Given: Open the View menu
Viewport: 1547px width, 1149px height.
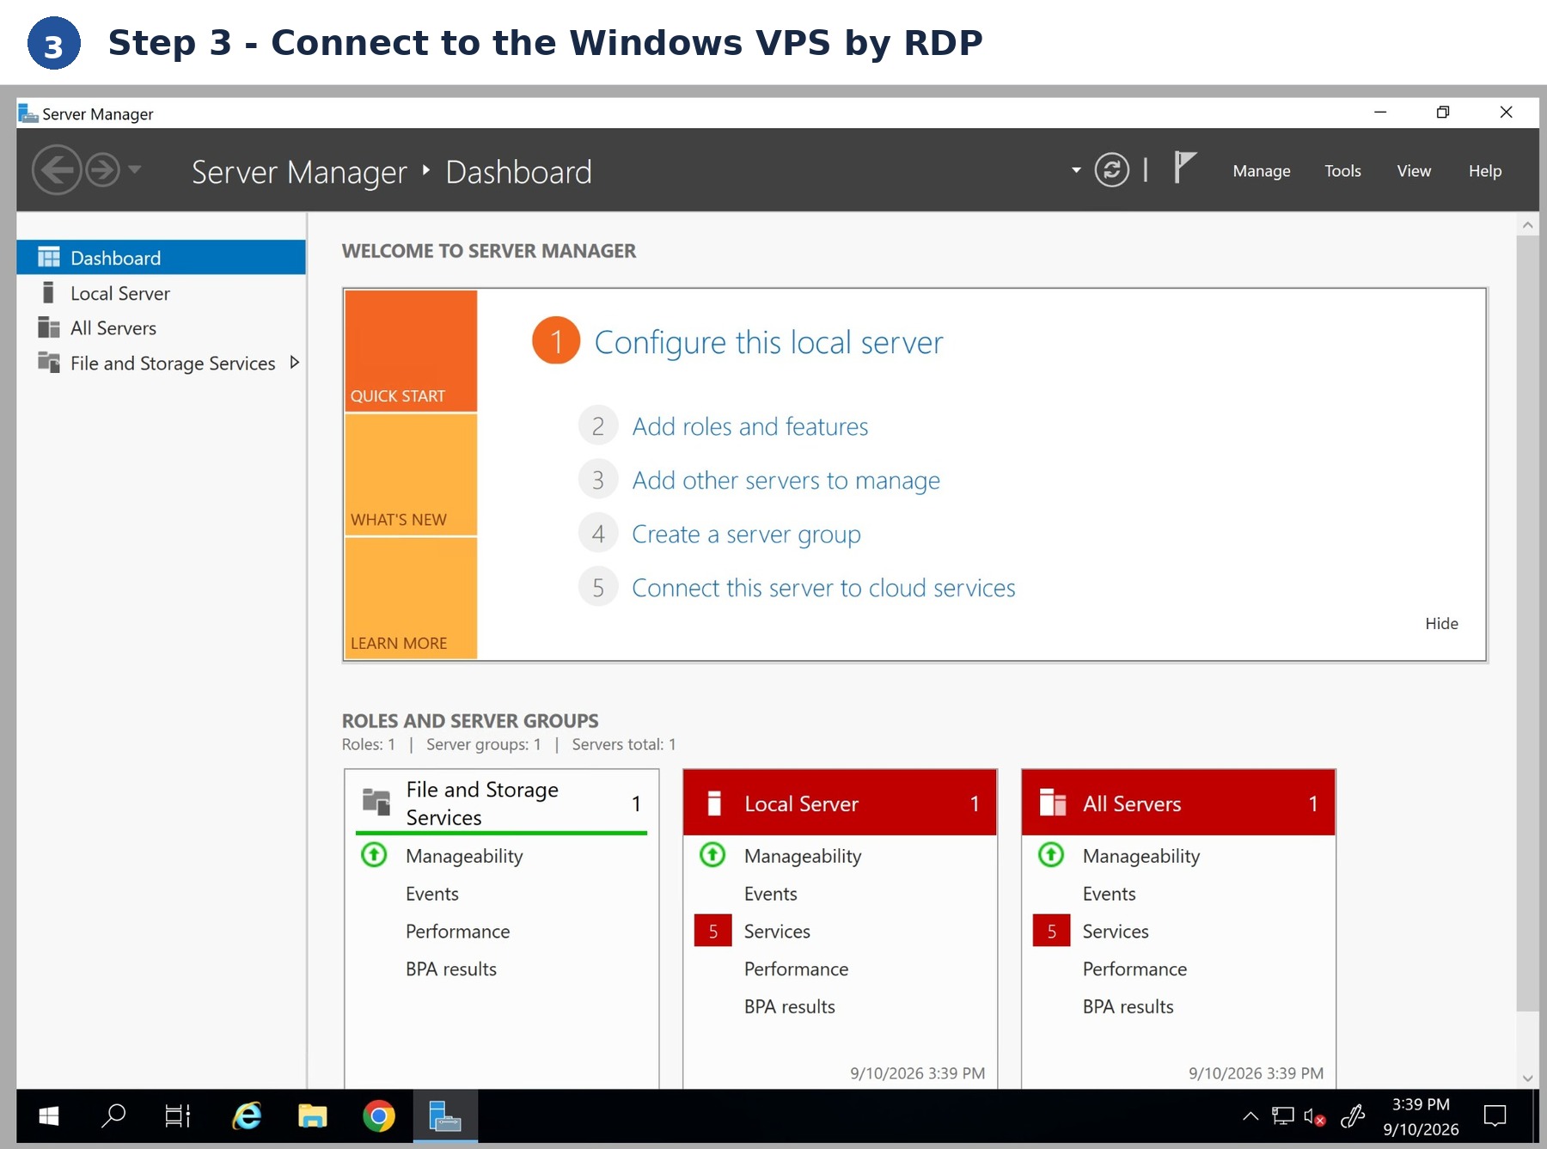Looking at the screenshot, I should pos(1414,171).
